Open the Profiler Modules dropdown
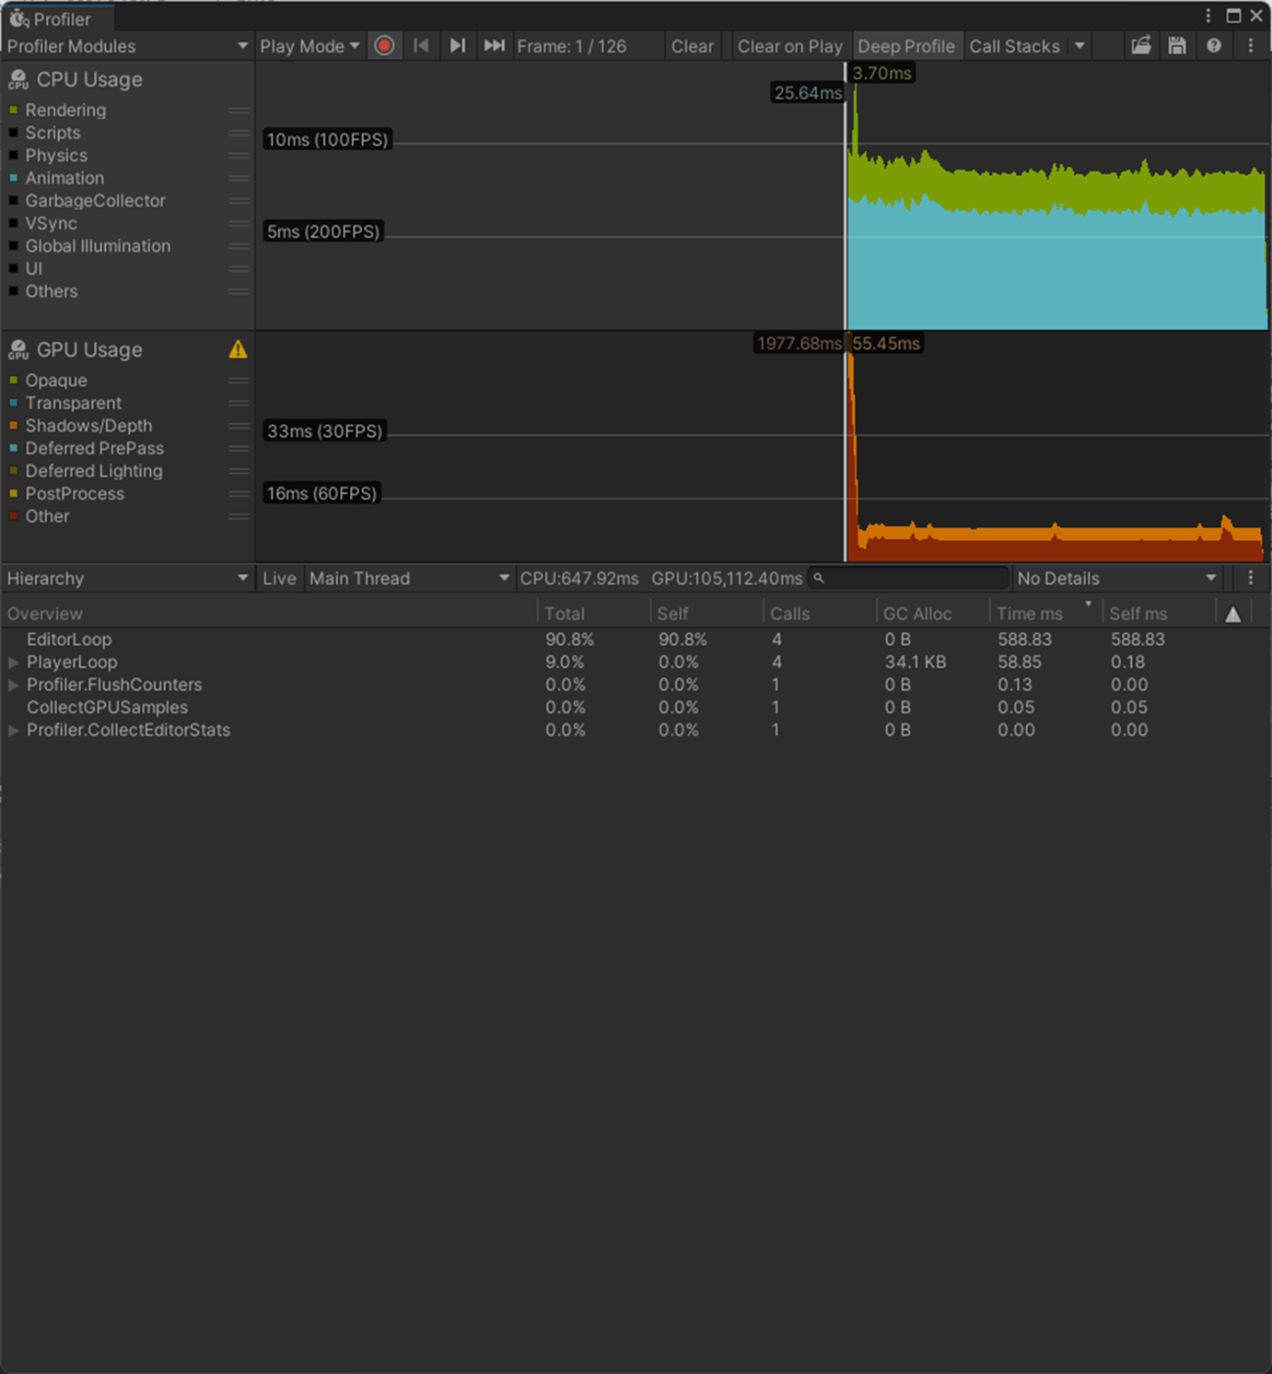 (127, 46)
